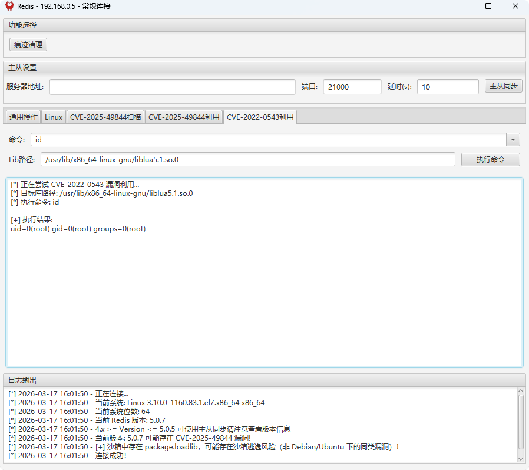Click the log line about 沙箱中存在 package.loadlib

[204, 446]
